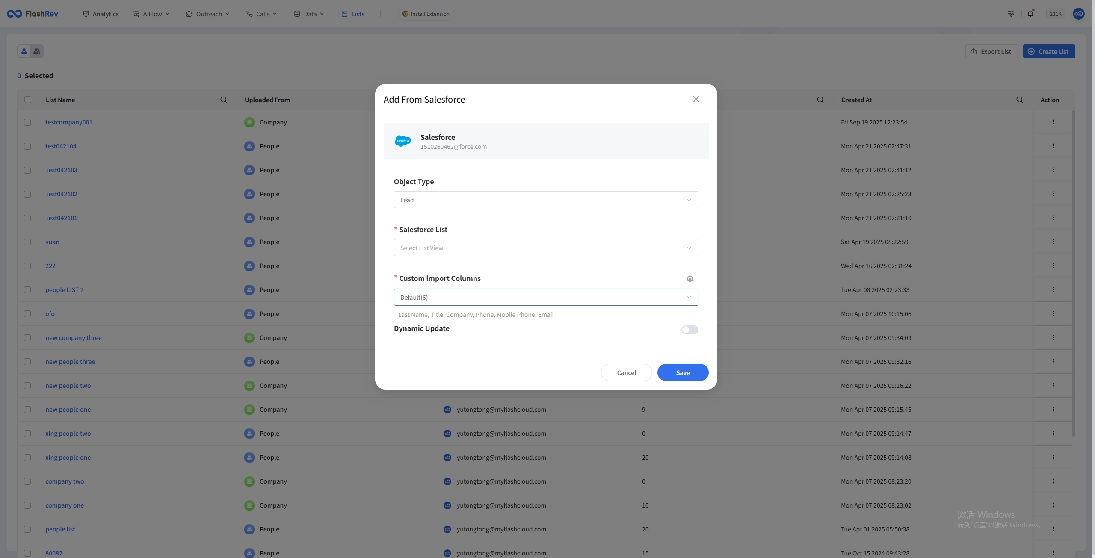
Task: Check the testcompany001 row checkbox
Action: 27,122
